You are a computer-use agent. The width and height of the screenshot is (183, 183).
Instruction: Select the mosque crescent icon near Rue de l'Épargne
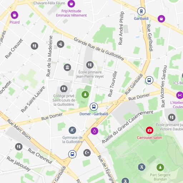87,153
